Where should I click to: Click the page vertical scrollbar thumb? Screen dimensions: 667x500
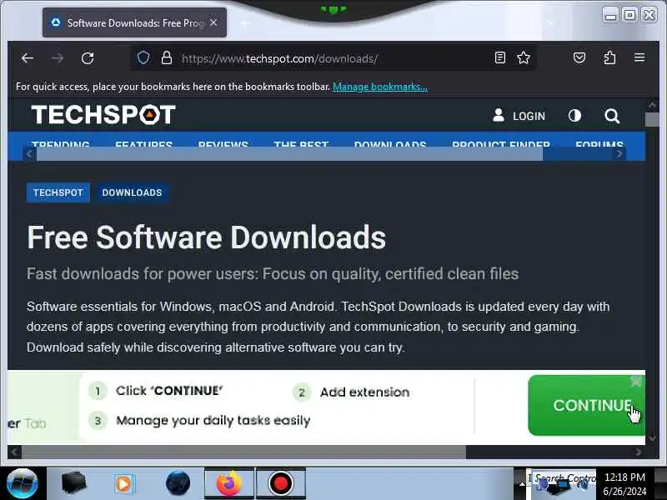pyautogui.click(x=652, y=119)
